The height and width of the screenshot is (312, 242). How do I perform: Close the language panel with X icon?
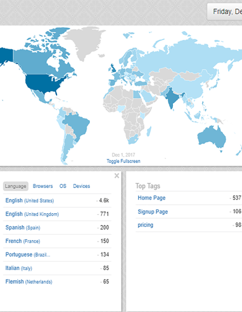(x=116, y=176)
